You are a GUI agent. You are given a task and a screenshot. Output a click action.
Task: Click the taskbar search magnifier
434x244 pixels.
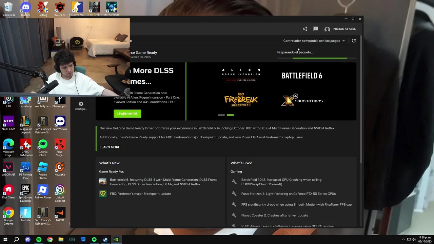16,240
